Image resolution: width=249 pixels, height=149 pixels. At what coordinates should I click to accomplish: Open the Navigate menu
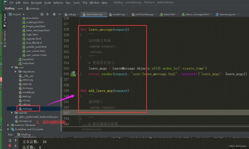(36, 2)
